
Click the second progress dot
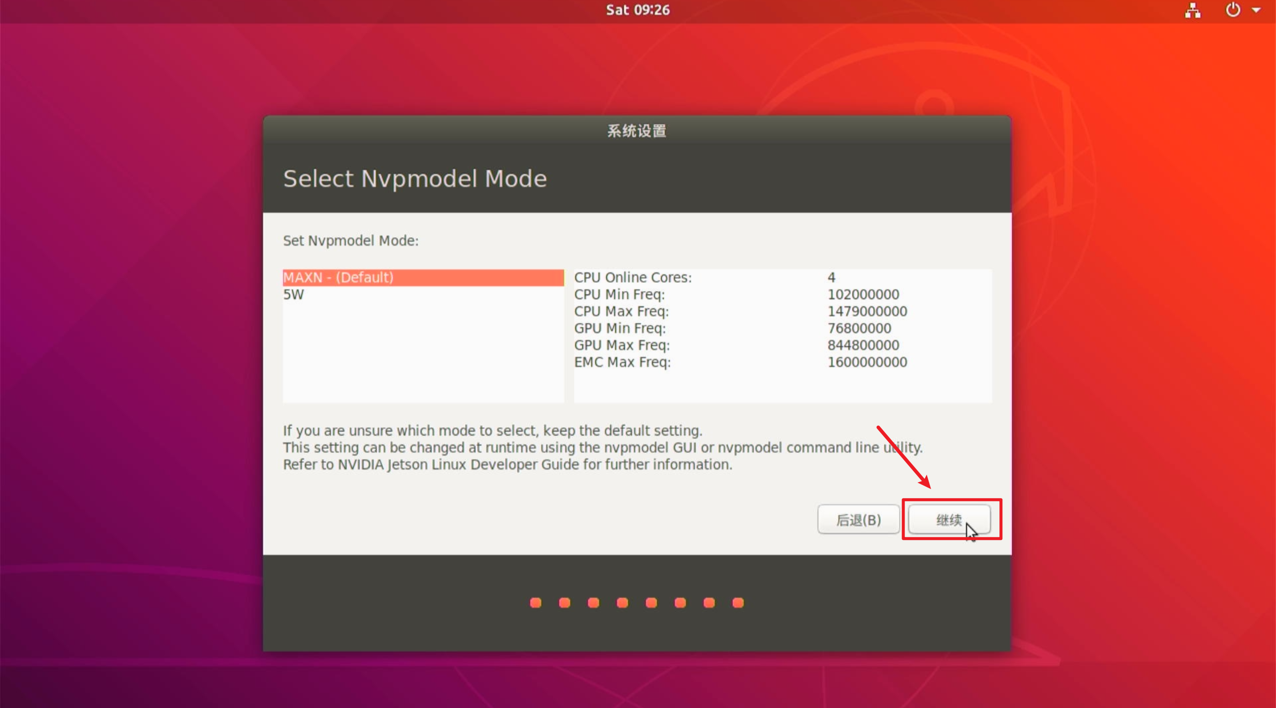pyautogui.click(x=565, y=603)
